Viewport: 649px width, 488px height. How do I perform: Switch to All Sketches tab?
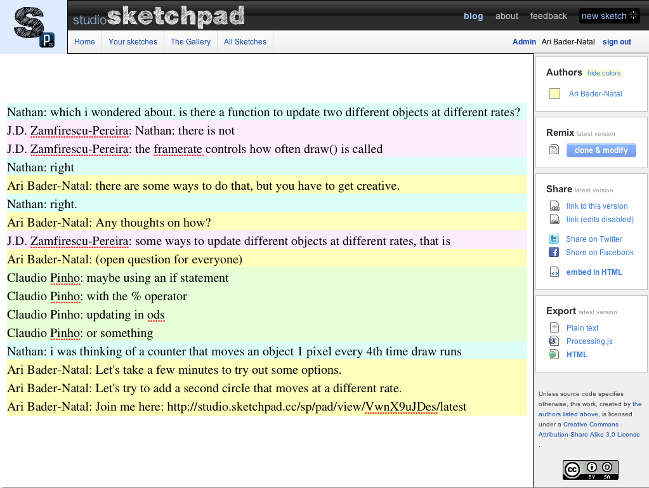coord(245,42)
